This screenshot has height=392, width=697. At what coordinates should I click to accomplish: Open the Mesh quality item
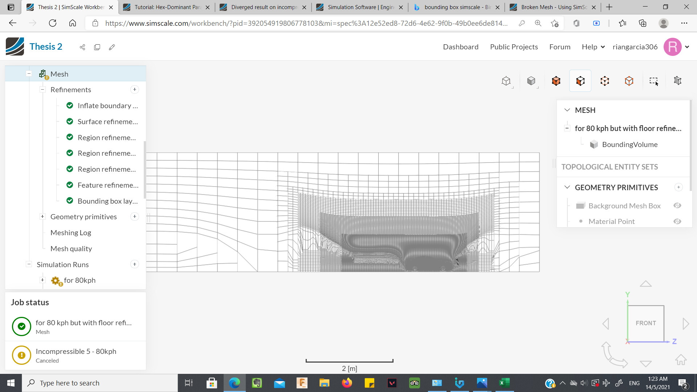71,249
